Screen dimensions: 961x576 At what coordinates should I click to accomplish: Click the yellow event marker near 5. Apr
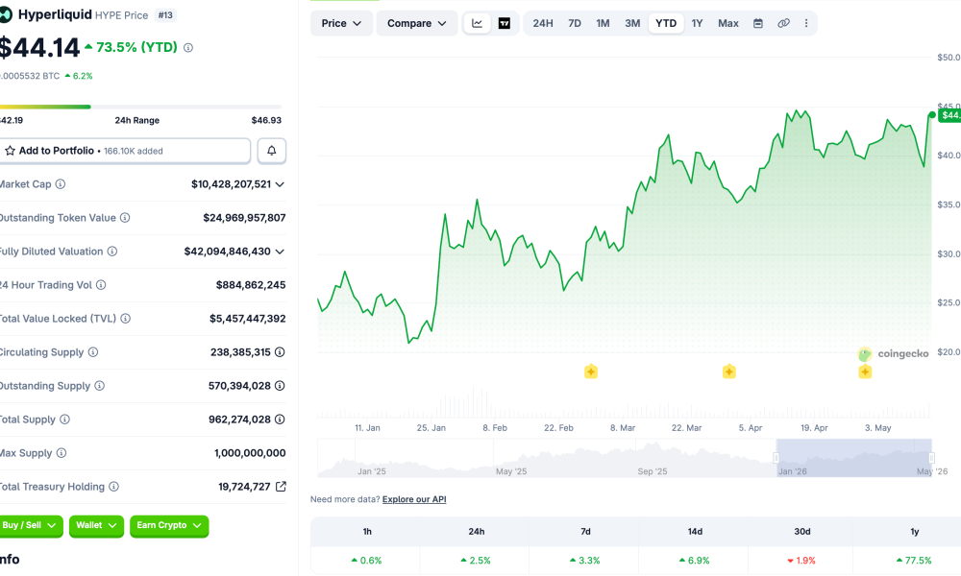(x=728, y=372)
